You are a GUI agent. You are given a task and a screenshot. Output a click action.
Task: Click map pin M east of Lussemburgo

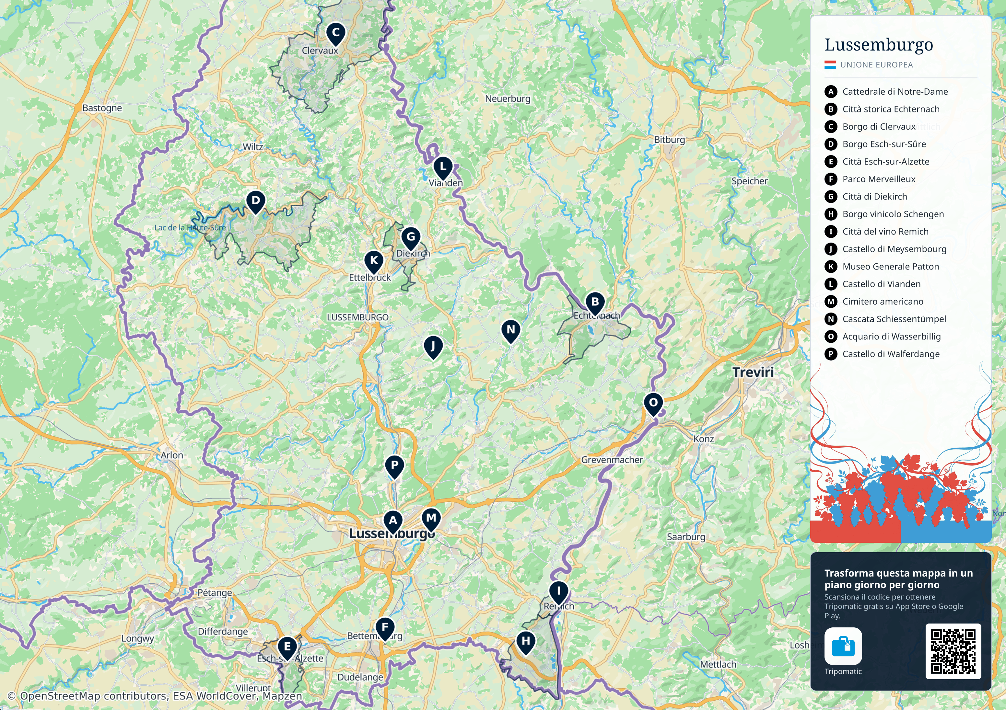(x=431, y=519)
